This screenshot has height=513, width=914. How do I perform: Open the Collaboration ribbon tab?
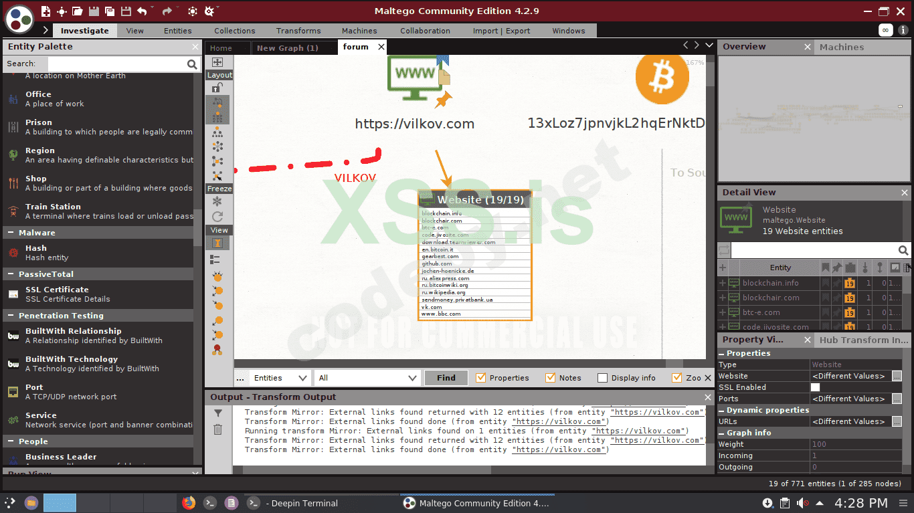pyautogui.click(x=425, y=31)
